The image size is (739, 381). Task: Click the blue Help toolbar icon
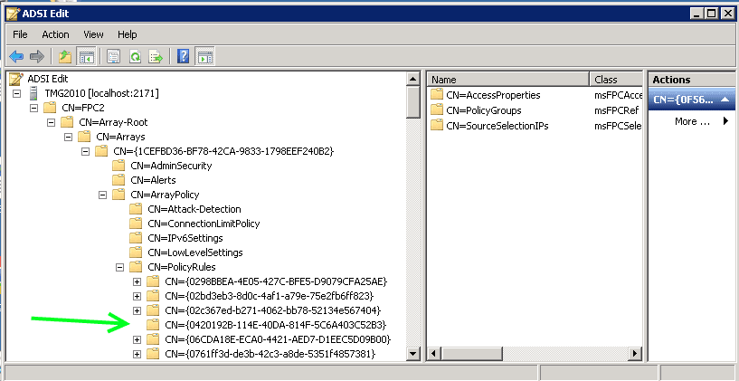tap(183, 57)
